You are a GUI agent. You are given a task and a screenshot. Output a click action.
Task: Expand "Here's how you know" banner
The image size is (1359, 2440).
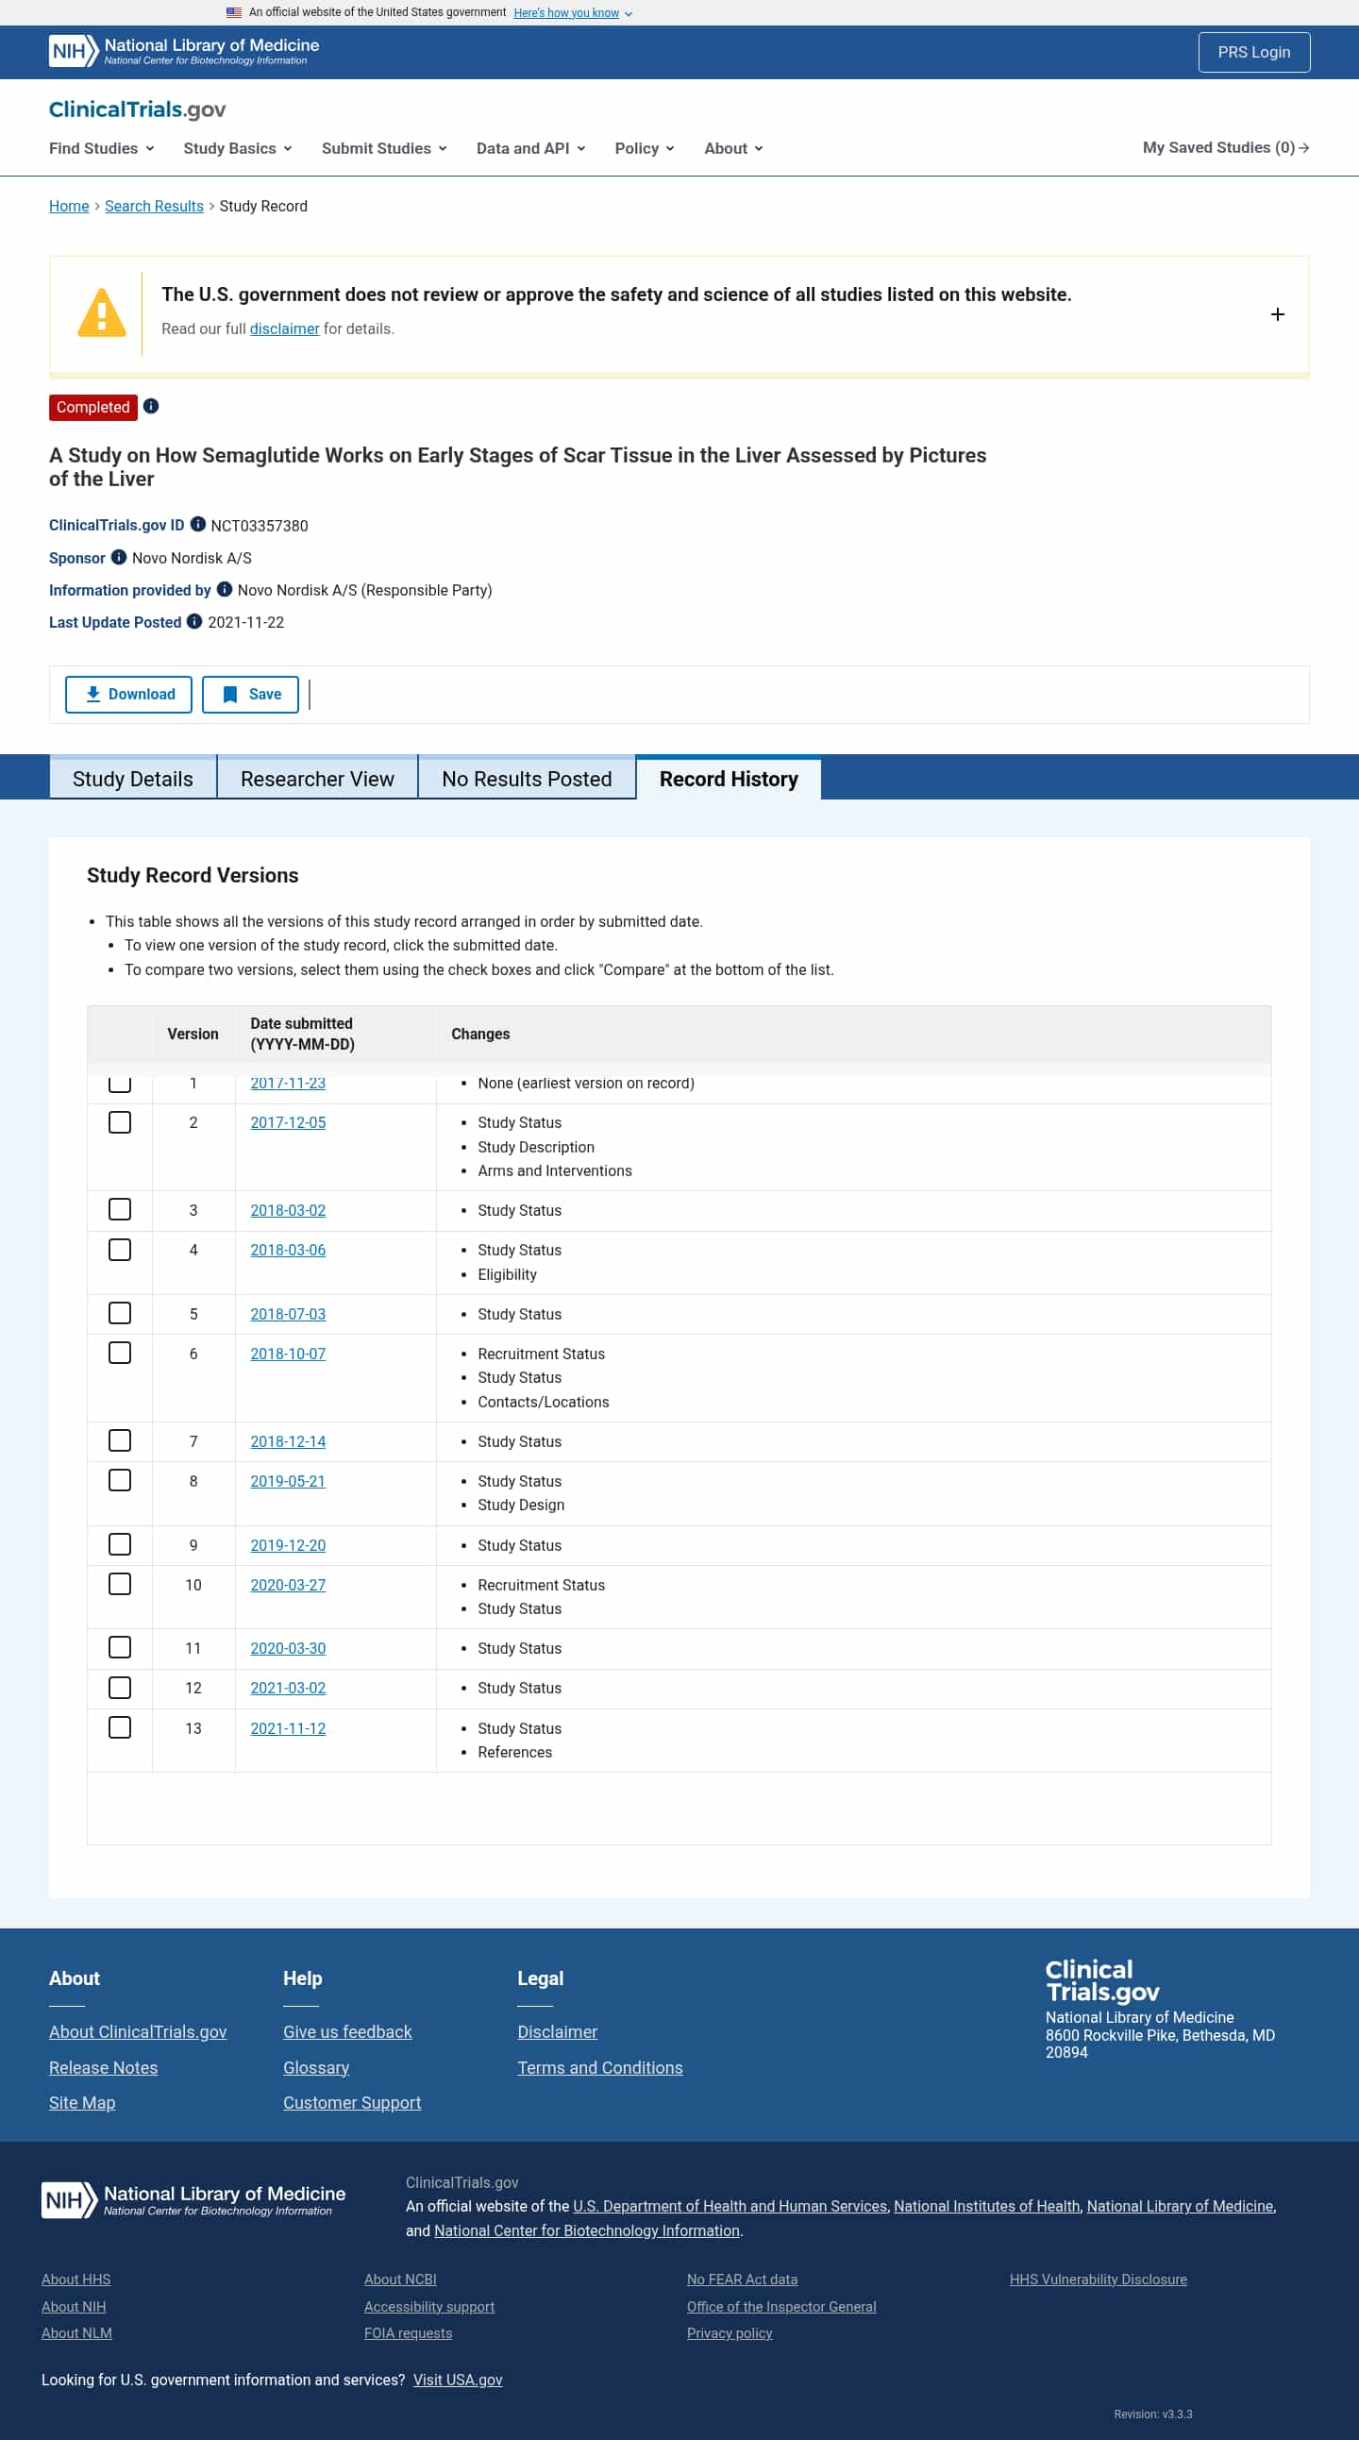point(573,12)
